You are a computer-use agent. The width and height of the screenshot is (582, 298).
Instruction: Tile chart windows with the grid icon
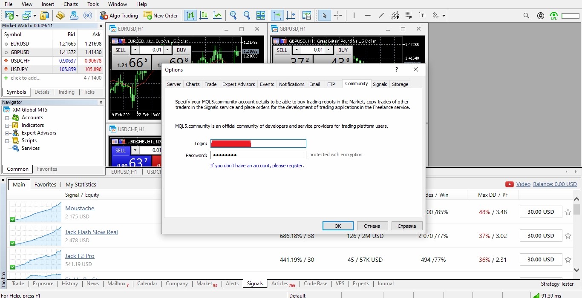pyautogui.click(x=261, y=16)
